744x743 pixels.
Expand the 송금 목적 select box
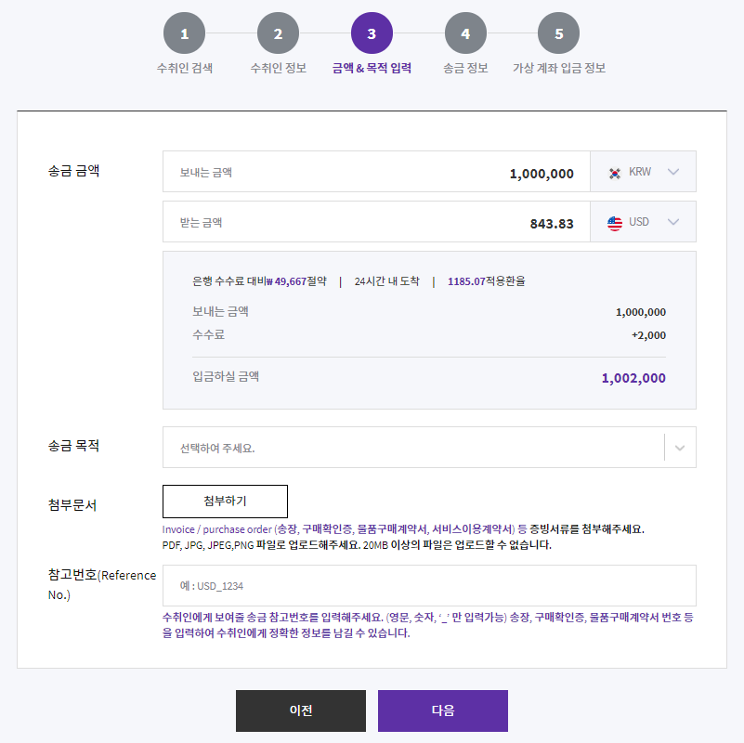pos(429,448)
